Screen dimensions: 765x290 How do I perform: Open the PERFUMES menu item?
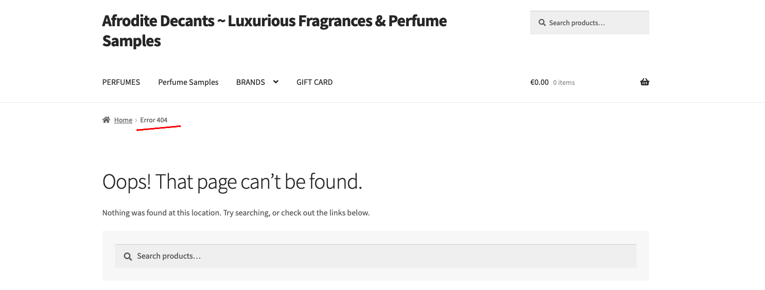tap(121, 82)
